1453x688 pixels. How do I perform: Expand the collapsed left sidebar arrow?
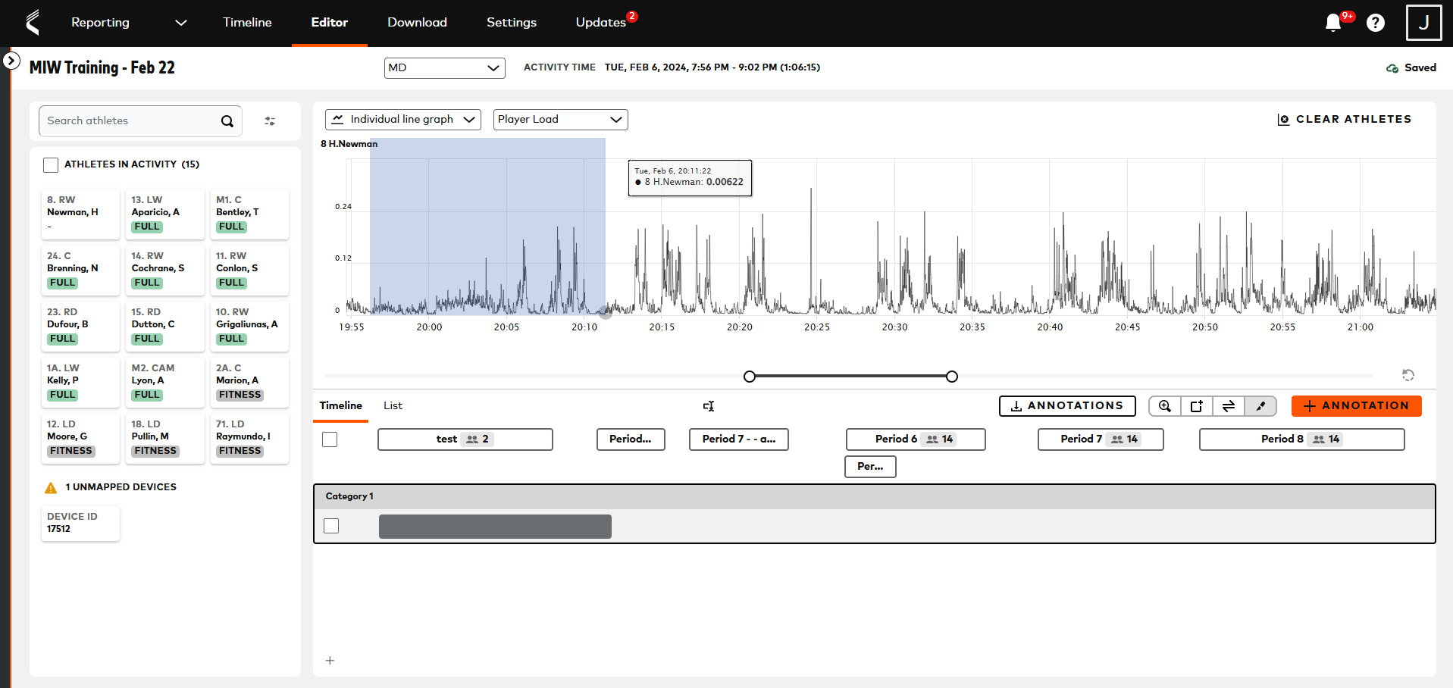click(x=11, y=61)
